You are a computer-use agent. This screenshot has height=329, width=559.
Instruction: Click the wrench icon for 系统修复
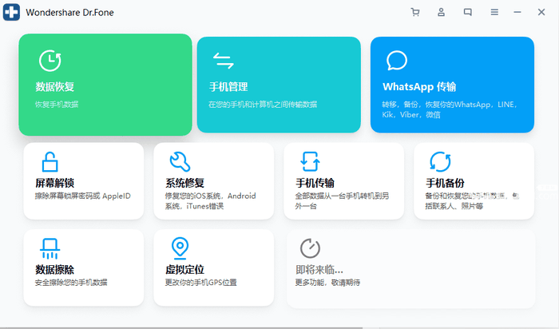180,162
